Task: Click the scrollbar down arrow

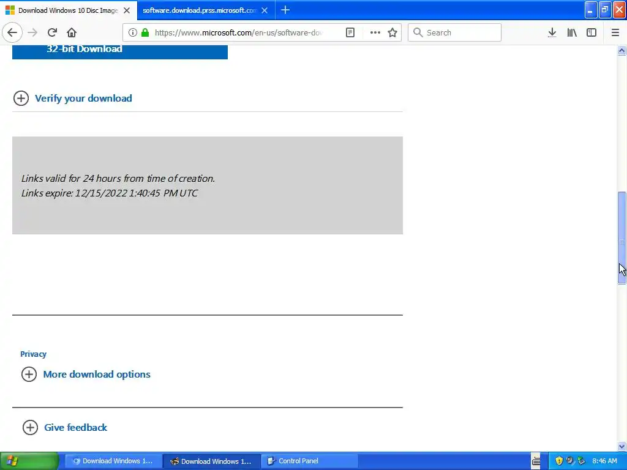Action: (x=621, y=446)
